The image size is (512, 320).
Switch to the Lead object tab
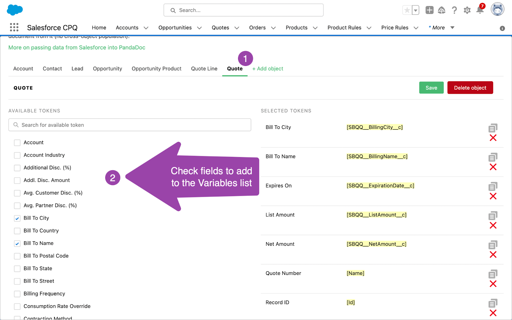[77, 68]
